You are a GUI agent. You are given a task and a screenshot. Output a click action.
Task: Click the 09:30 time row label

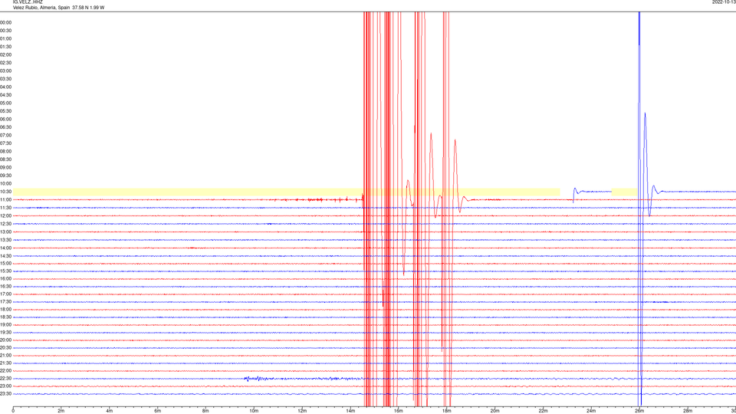coord(5,176)
